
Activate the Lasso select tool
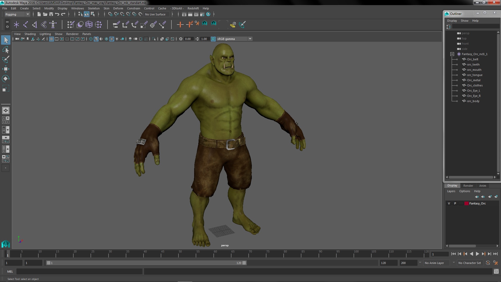(6, 50)
